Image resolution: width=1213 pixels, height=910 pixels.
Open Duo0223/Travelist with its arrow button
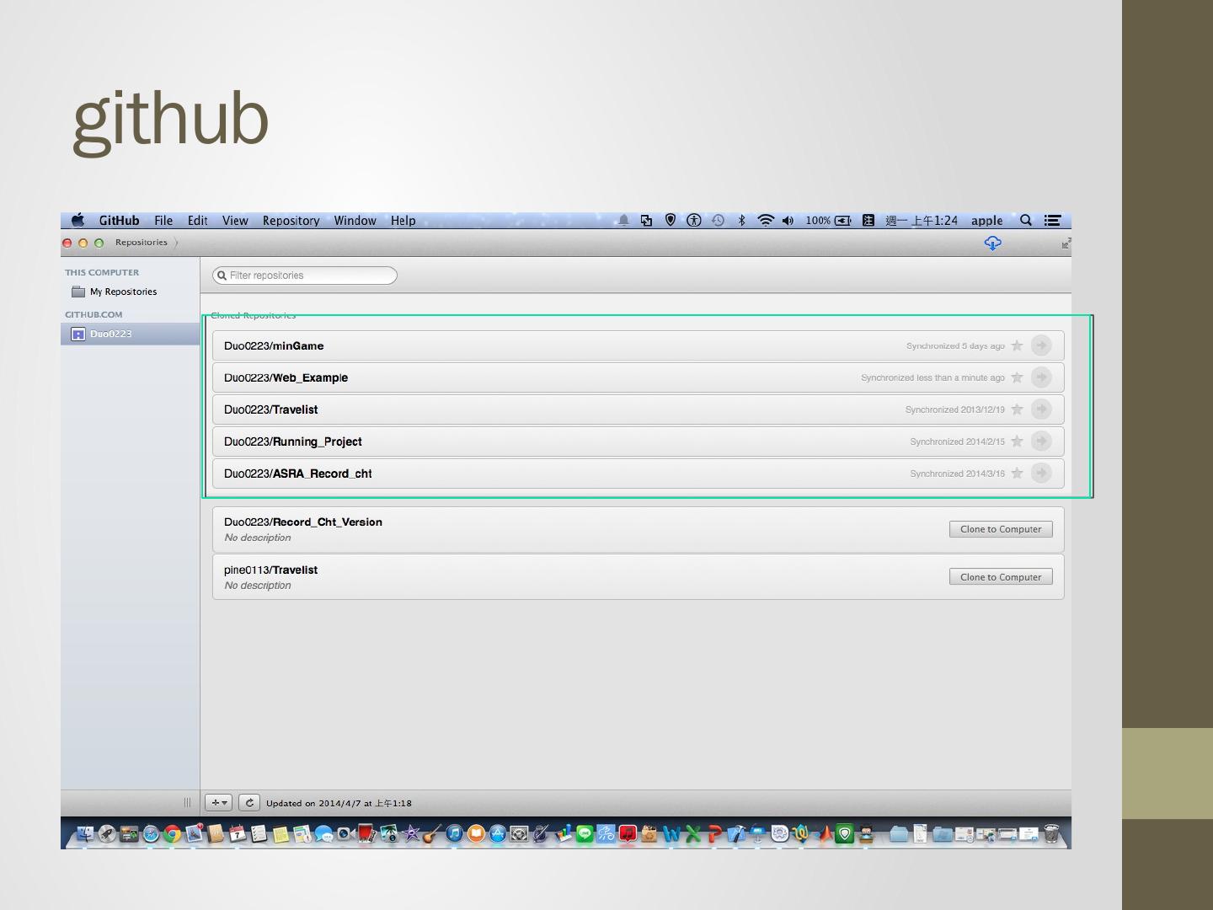pos(1042,409)
